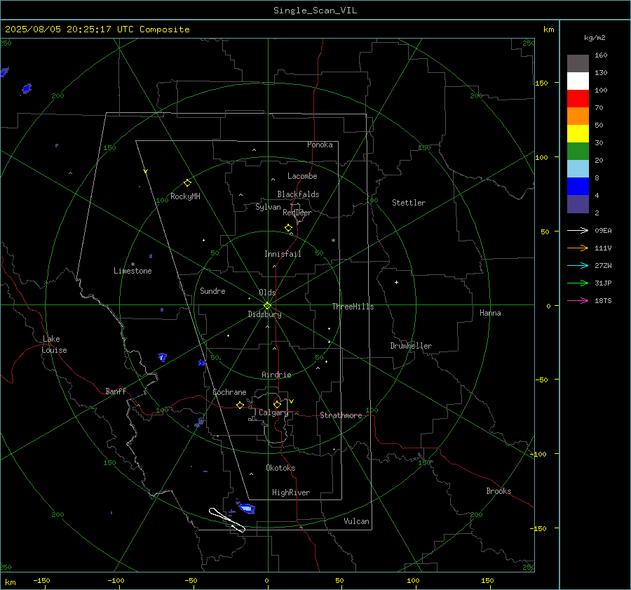This screenshot has width=631, height=590.
Task: Click the Ponoka town label
Action: click(x=320, y=145)
